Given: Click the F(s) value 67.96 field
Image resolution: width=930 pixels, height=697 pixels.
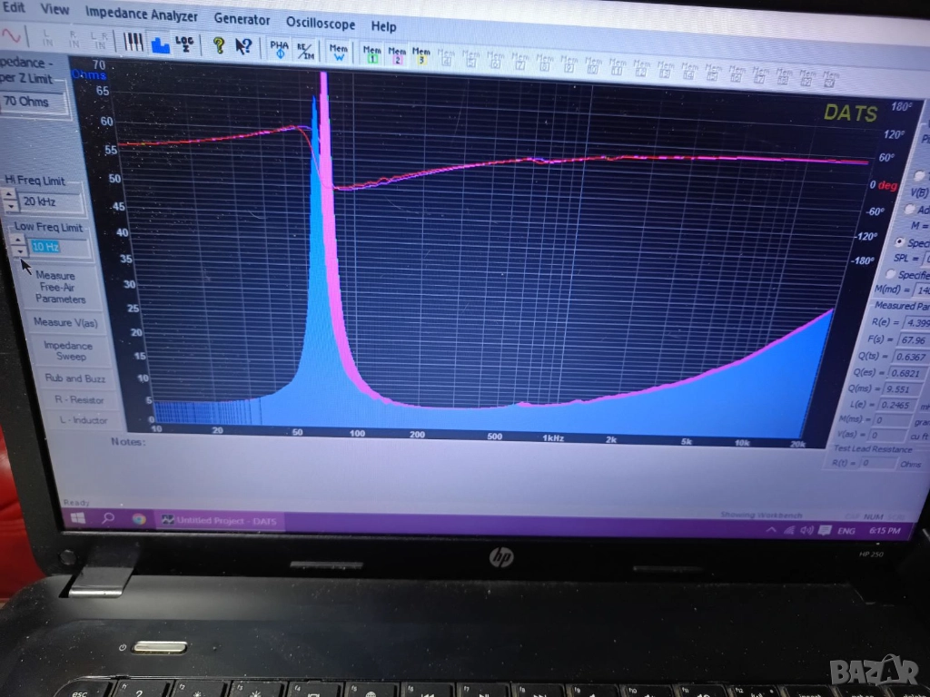Looking at the screenshot, I should pyautogui.click(x=912, y=340).
